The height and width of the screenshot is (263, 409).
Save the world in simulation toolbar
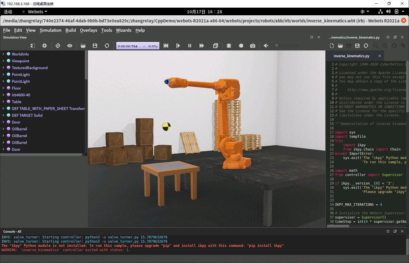(x=95, y=46)
